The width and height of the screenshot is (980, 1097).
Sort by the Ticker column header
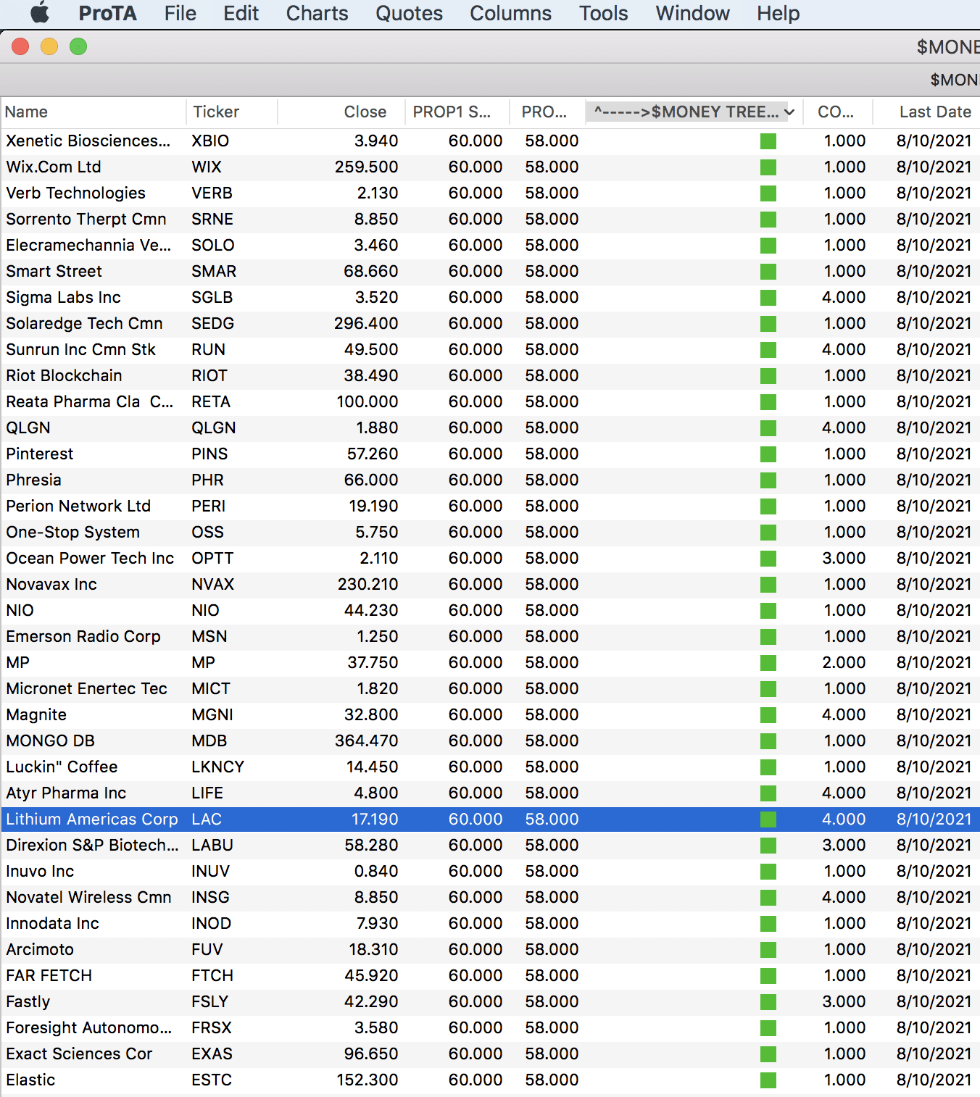[232, 112]
